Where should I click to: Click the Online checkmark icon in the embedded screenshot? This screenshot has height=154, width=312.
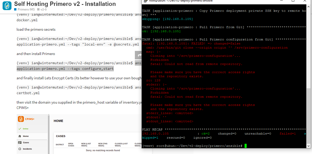coord(20,129)
